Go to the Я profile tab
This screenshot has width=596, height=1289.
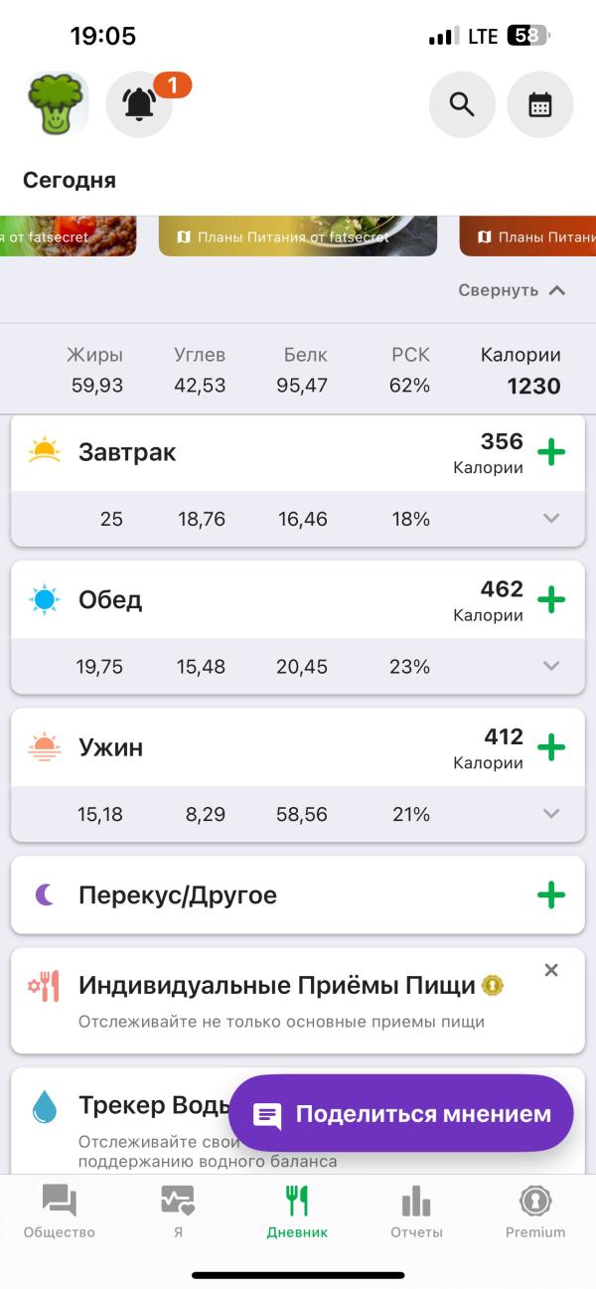click(178, 1212)
